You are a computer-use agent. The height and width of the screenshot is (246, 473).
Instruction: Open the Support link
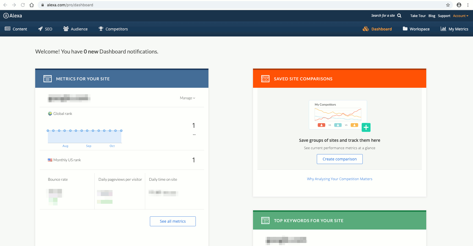(x=444, y=16)
